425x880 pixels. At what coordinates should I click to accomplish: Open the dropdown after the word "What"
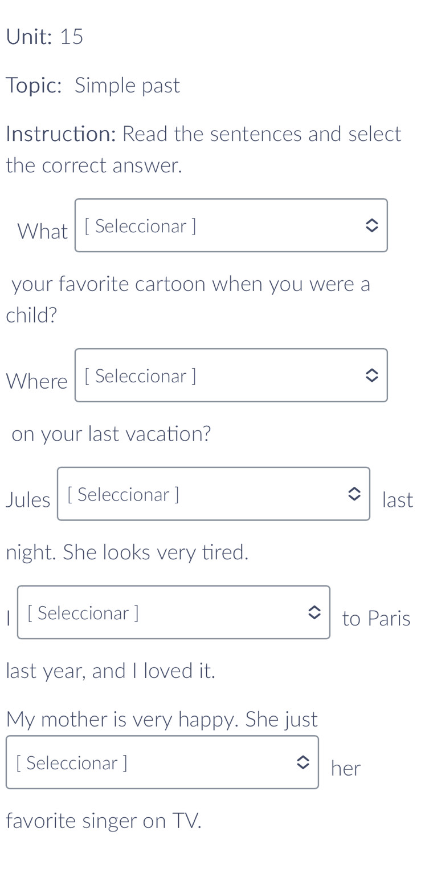coord(231,225)
